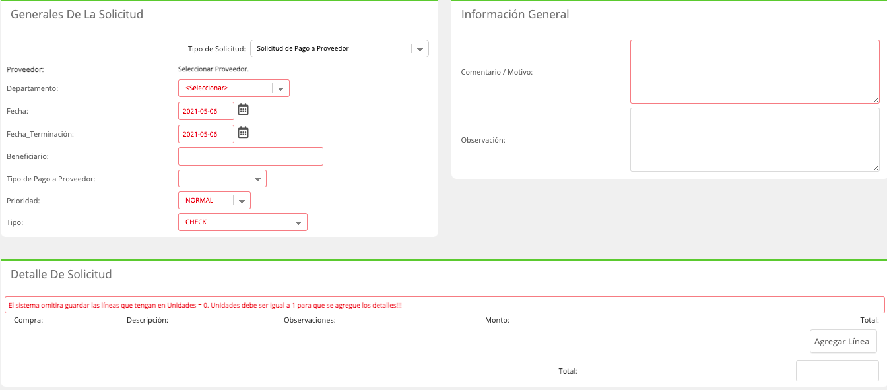
Task: Click the Proveedor: label
Action: [25, 69]
